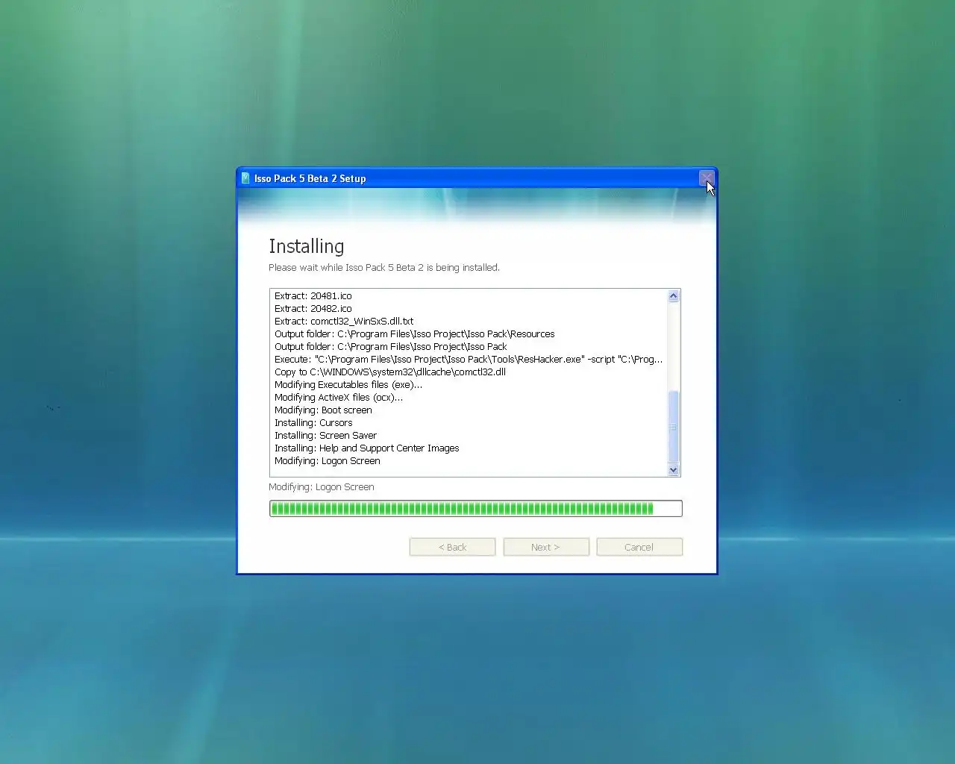Select 'Modifying: Boot screen' log line
955x764 pixels.
323,410
